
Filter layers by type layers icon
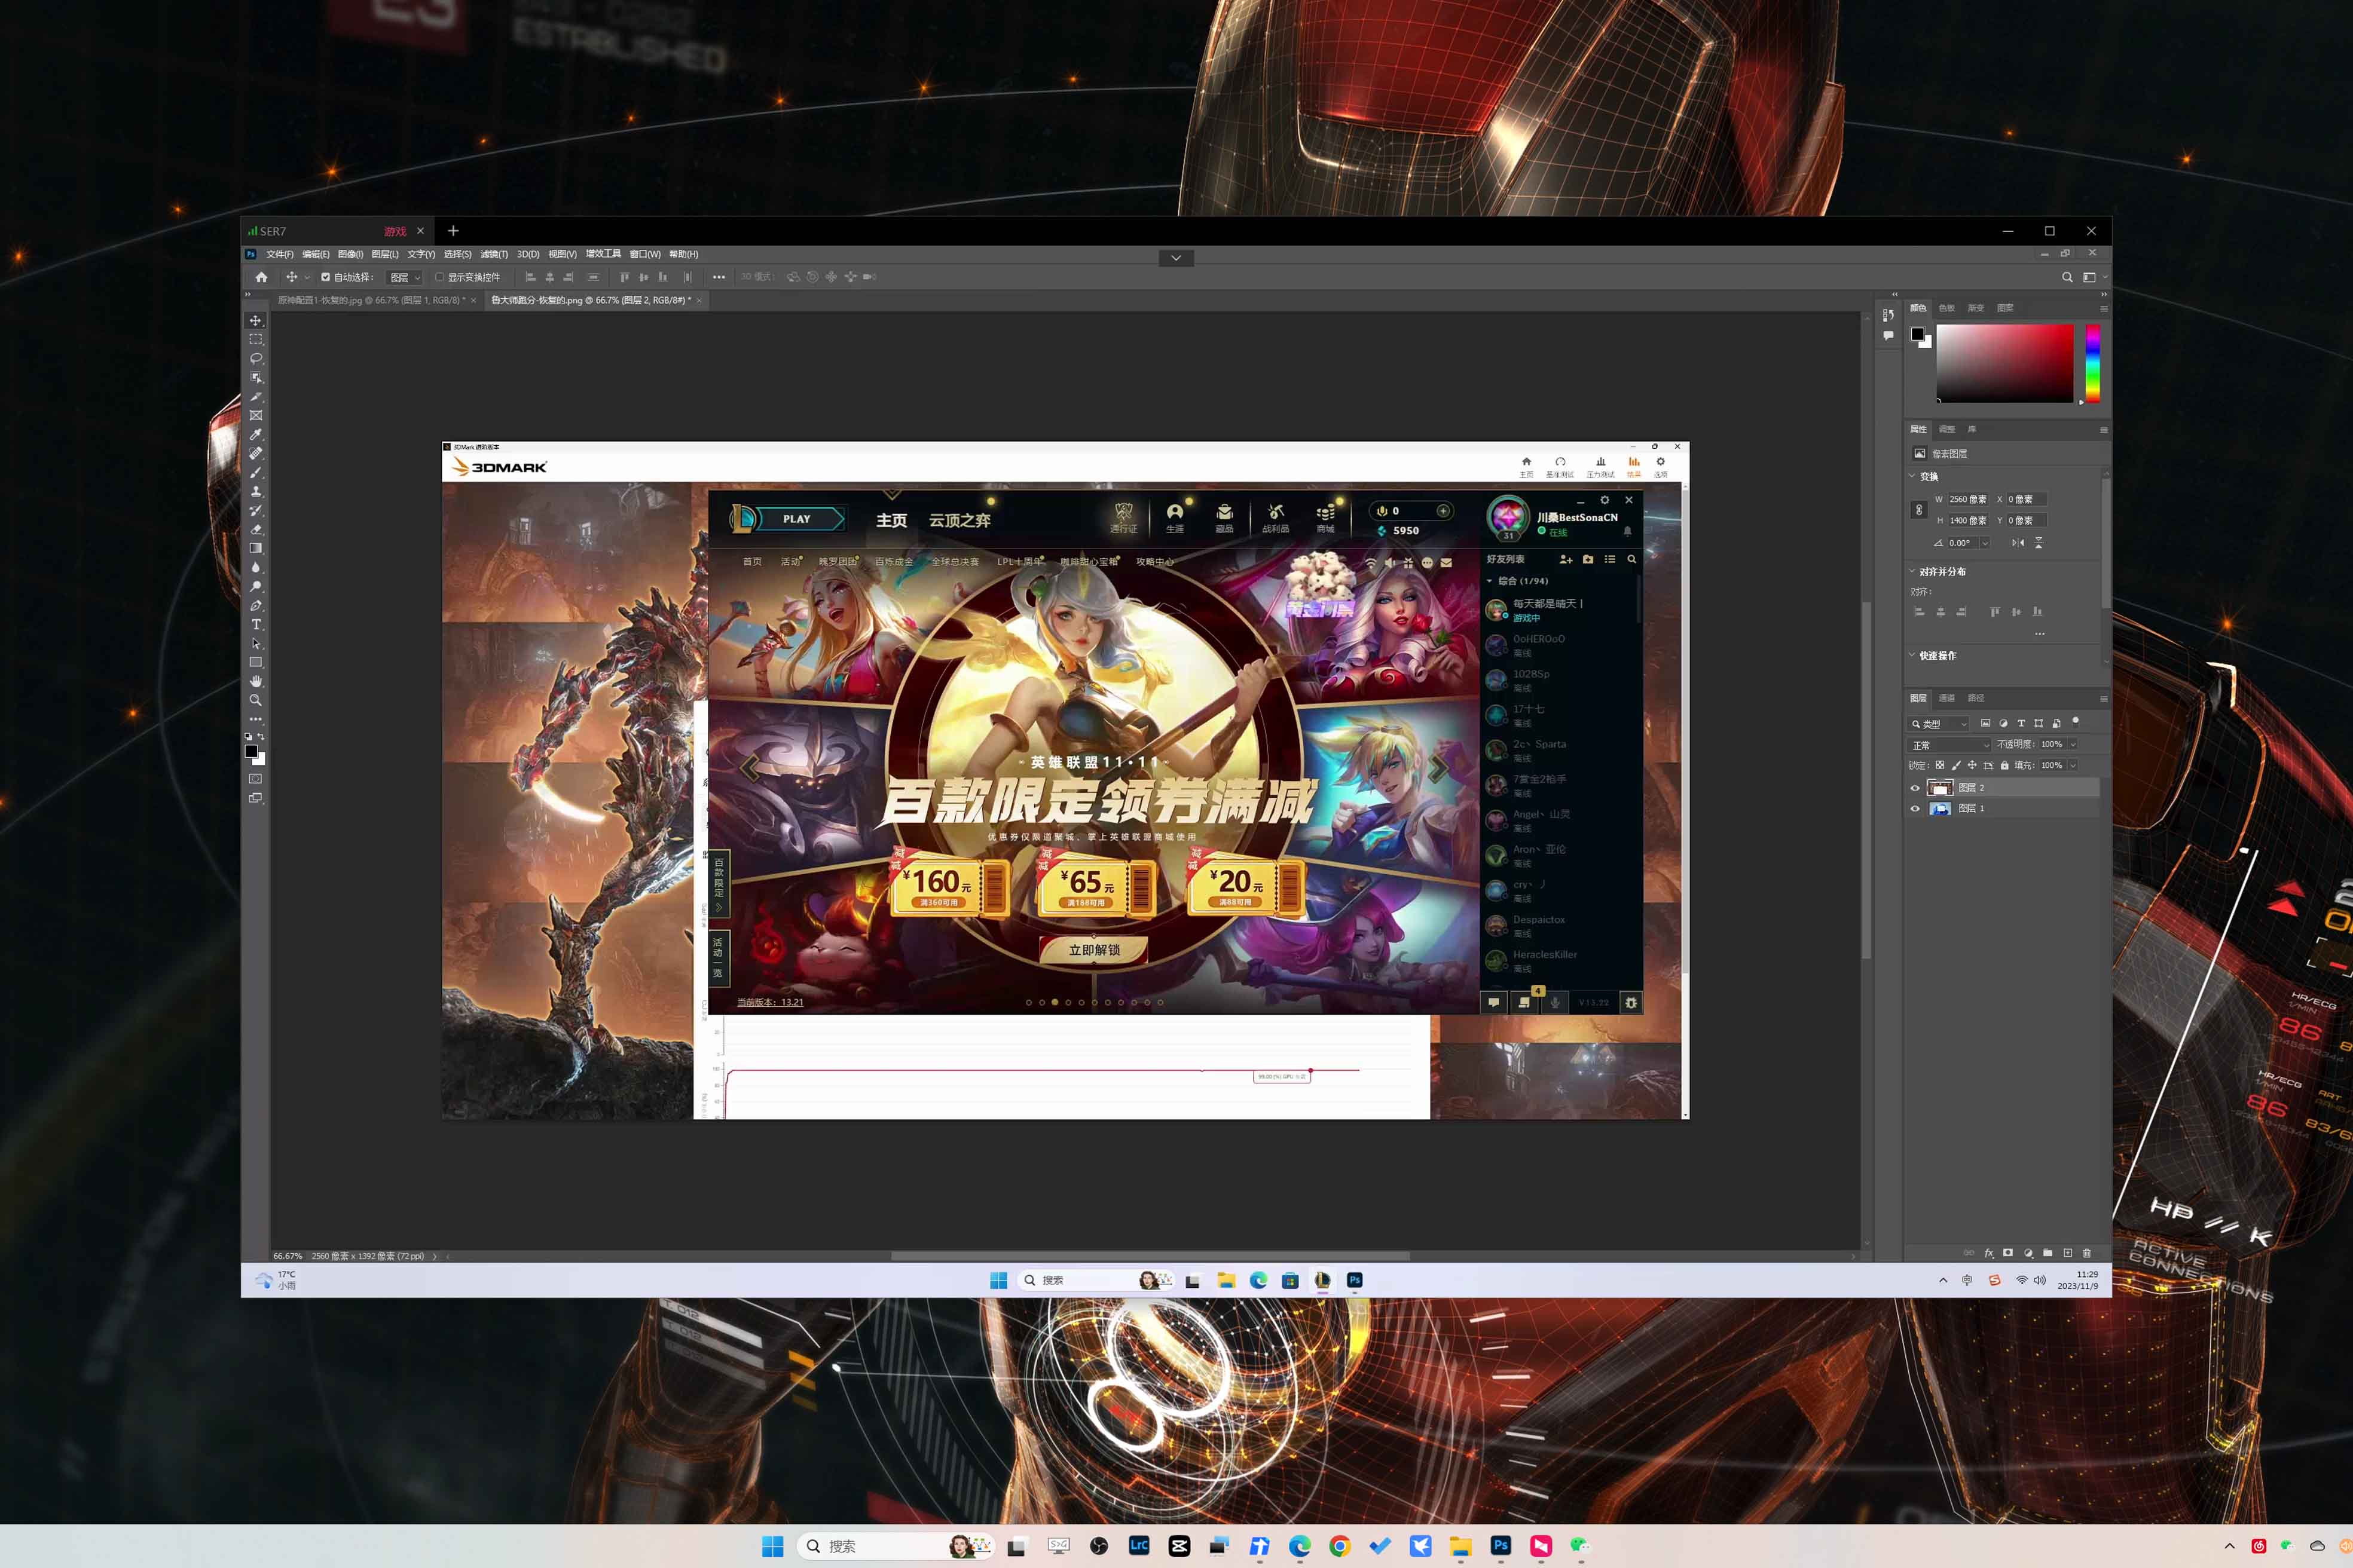pyautogui.click(x=2021, y=723)
